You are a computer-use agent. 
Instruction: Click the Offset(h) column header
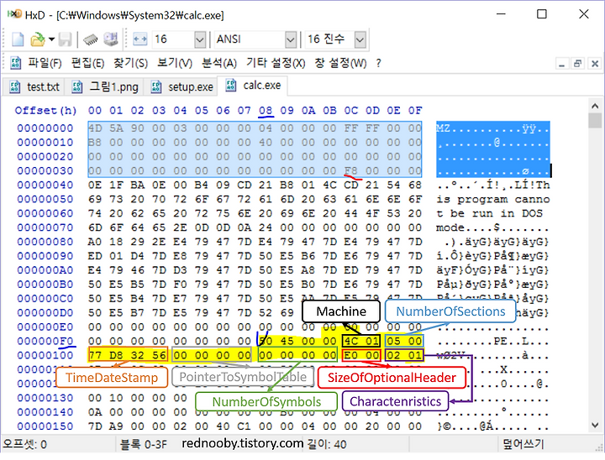pyautogui.click(x=45, y=111)
